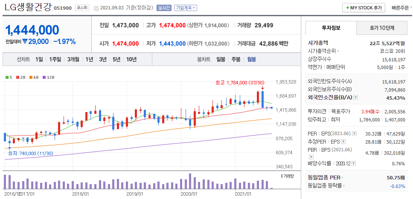Add stock with MY STOCK 추가 button
This screenshot has width=413, height=199.
coord(364,8)
